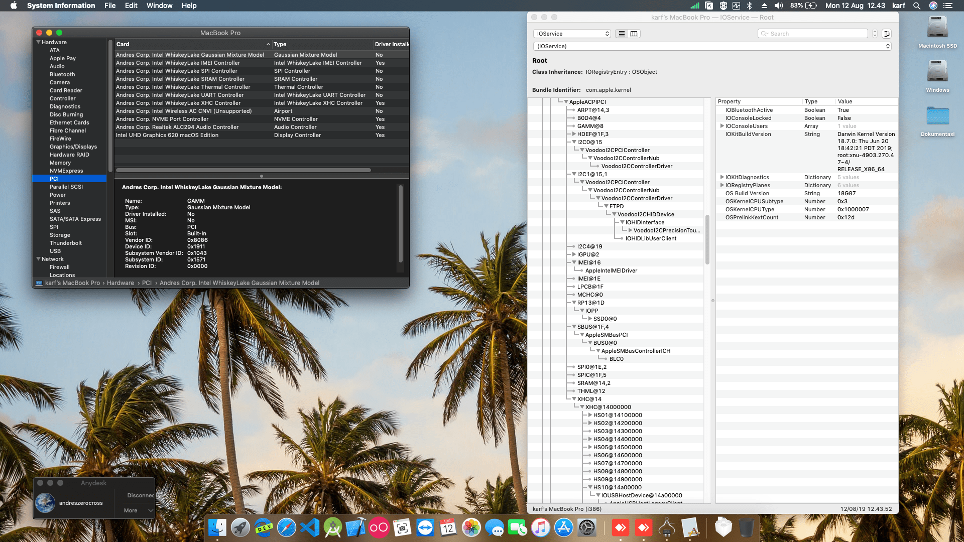The height and width of the screenshot is (542, 964).
Task: Click Hardware in the bottom path bar
Action: pyautogui.click(x=120, y=283)
